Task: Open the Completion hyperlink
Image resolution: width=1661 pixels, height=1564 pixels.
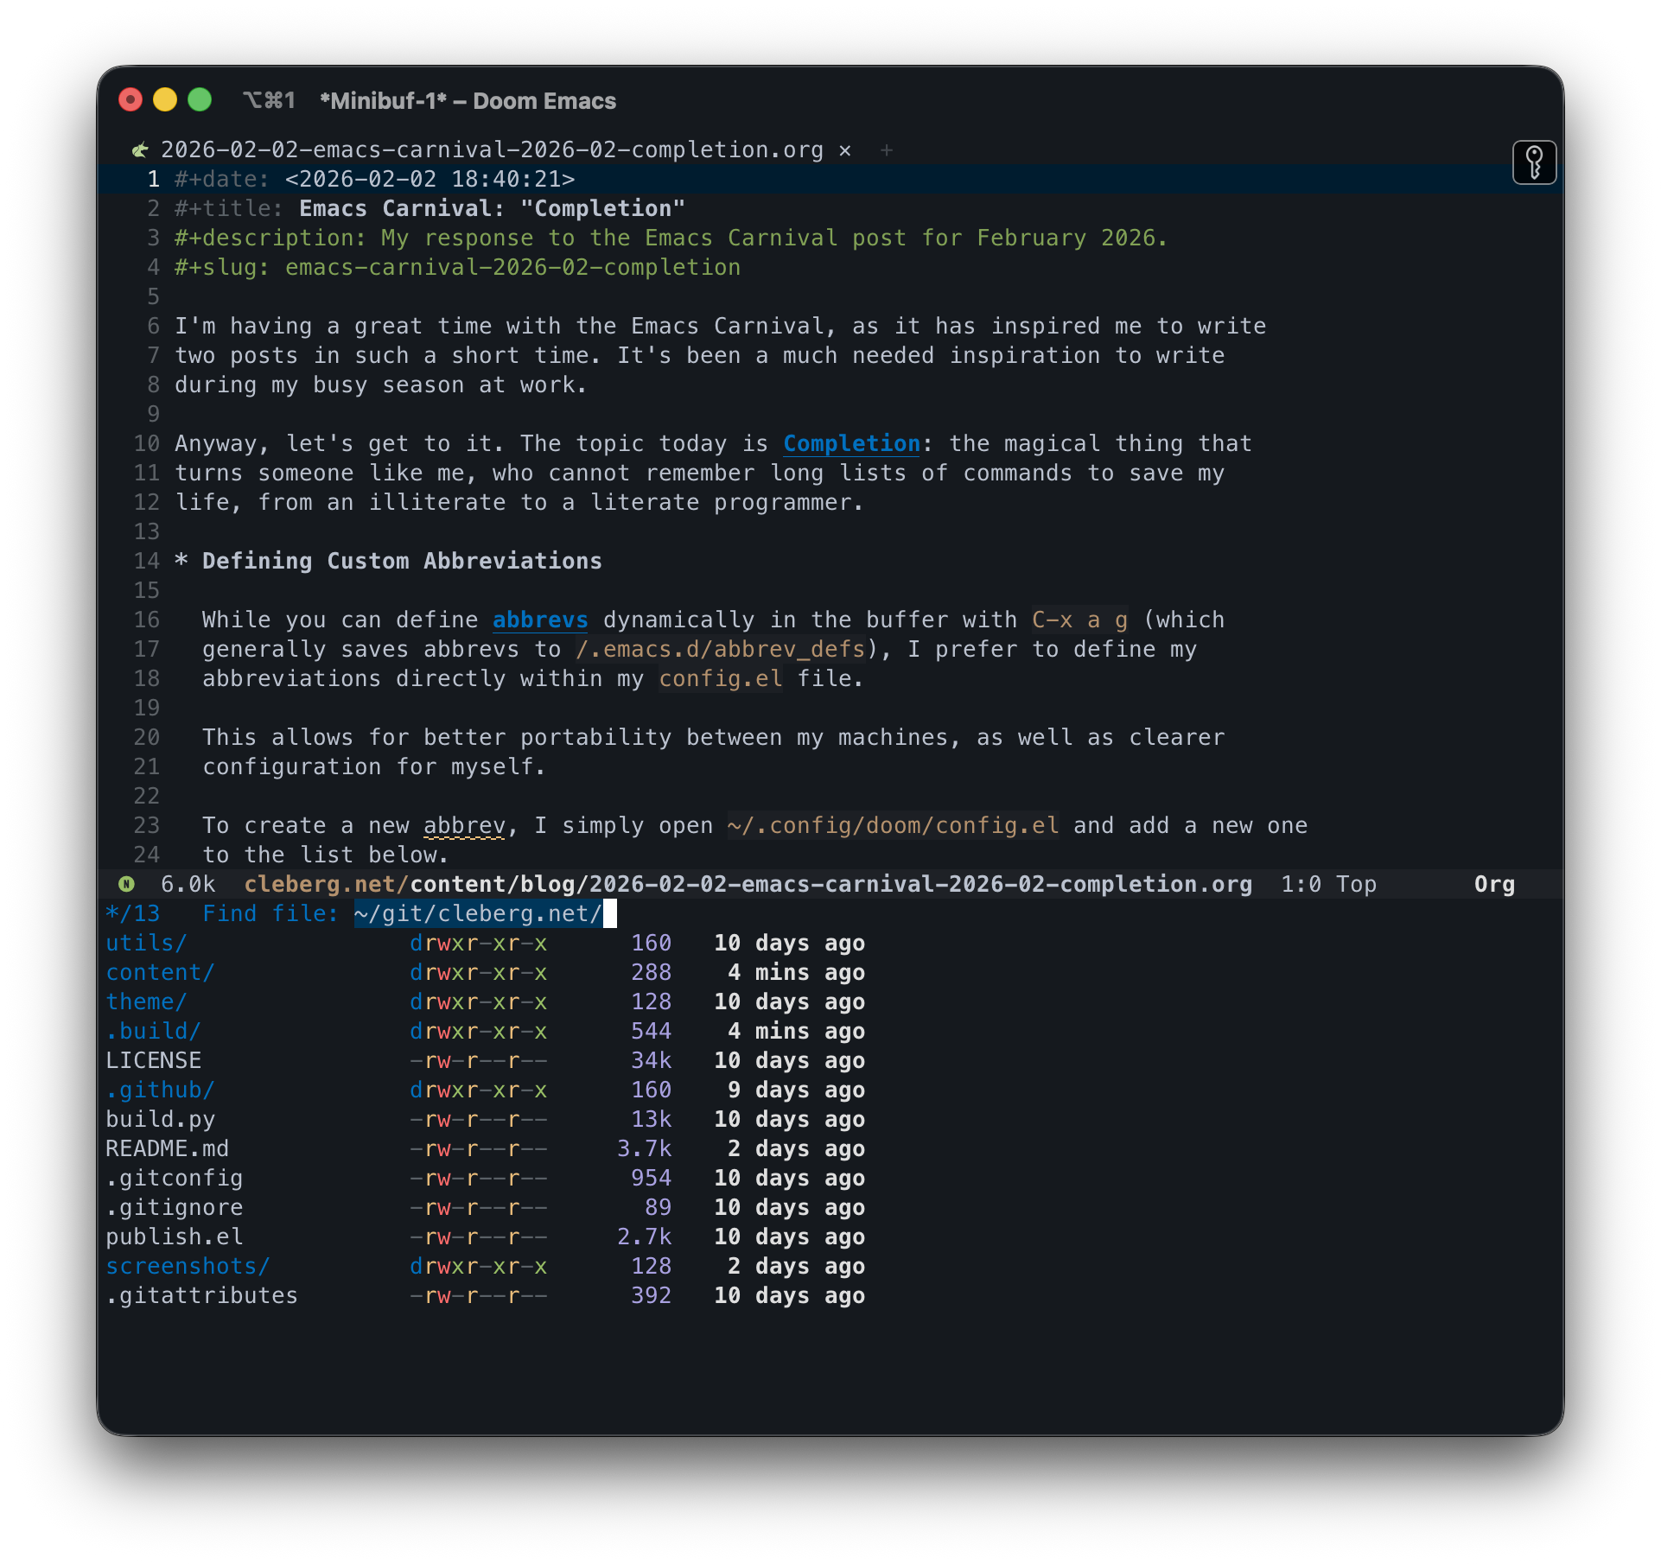Action: tap(851, 443)
